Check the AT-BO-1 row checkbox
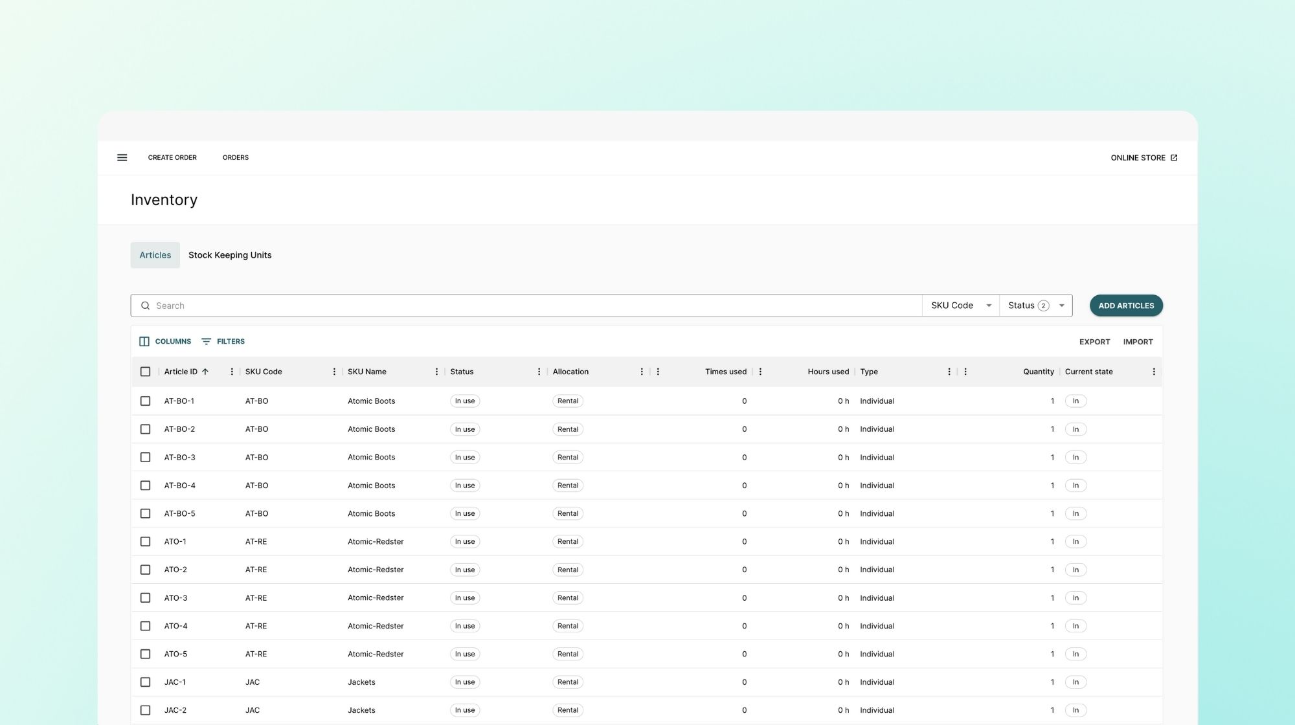Viewport: 1295px width, 725px height. [x=145, y=401]
